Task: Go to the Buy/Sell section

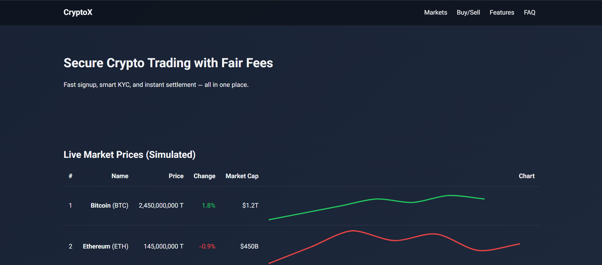Action: [x=468, y=12]
